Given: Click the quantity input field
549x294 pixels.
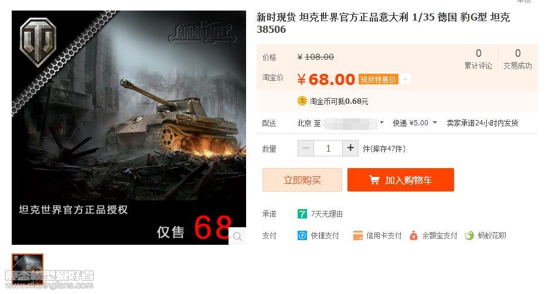Looking at the screenshot, I should 328,148.
